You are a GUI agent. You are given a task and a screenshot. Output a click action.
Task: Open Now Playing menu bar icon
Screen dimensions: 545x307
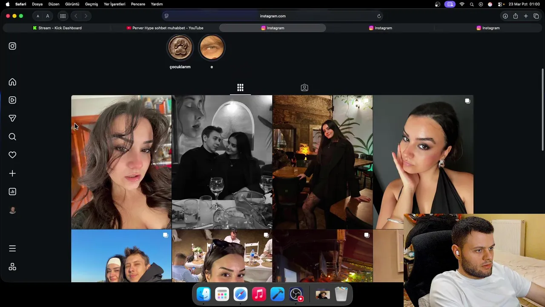click(x=481, y=4)
